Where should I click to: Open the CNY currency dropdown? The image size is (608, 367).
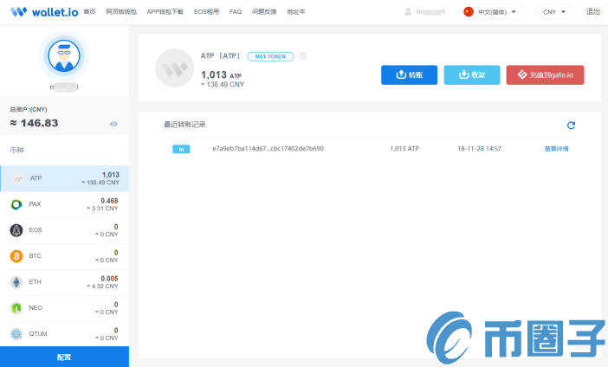(554, 12)
